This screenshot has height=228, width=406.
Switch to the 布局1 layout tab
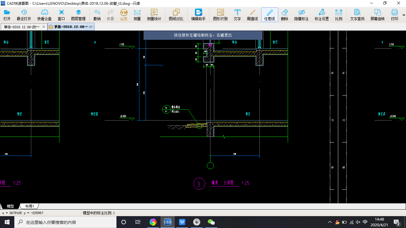(x=29, y=206)
